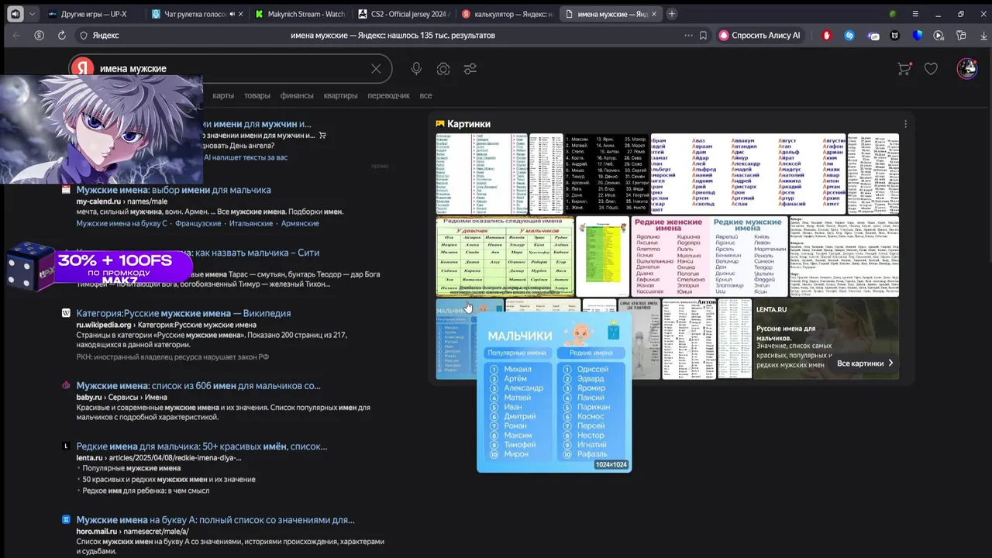Switch to Makynich Stream tab
The image size is (992, 558).
coord(300,14)
